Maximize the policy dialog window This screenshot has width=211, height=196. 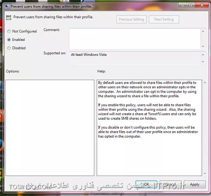191,5
